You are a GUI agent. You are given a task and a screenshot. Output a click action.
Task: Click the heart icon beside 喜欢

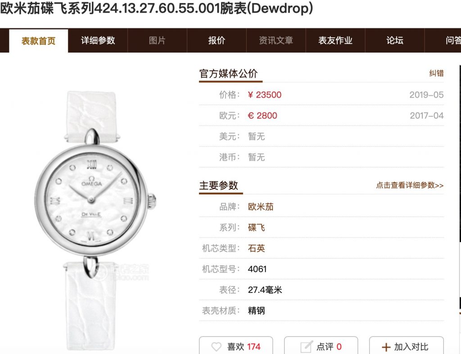[x=217, y=347]
